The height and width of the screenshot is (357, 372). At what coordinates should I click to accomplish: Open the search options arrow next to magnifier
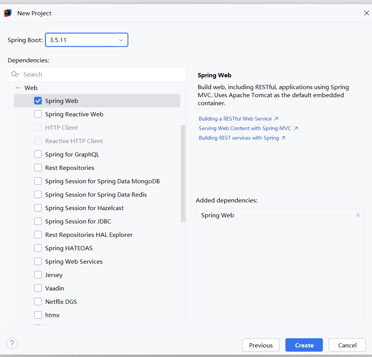pos(18,75)
